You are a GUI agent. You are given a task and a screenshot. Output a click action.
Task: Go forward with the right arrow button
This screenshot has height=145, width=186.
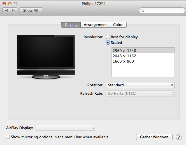pos(14,10)
